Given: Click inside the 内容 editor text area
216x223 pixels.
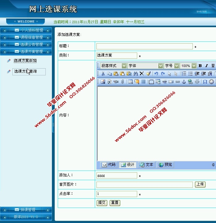Looking at the screenshot, I should point(157,124).
